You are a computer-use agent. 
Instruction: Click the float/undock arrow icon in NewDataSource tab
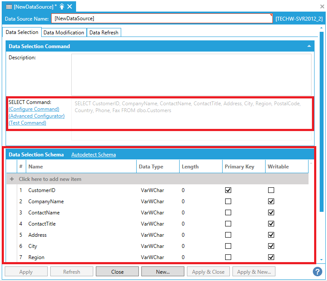pyautogui.click(x=62, y=6)
